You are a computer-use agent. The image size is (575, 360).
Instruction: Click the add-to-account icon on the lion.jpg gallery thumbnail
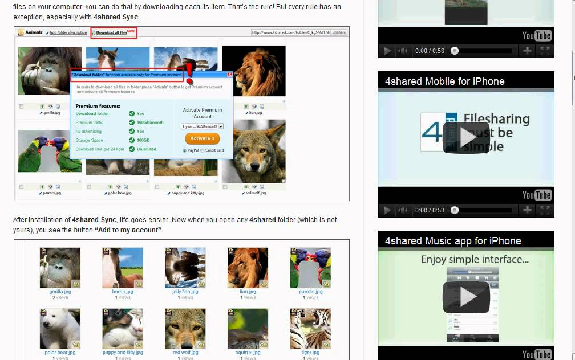pos(264,284)
